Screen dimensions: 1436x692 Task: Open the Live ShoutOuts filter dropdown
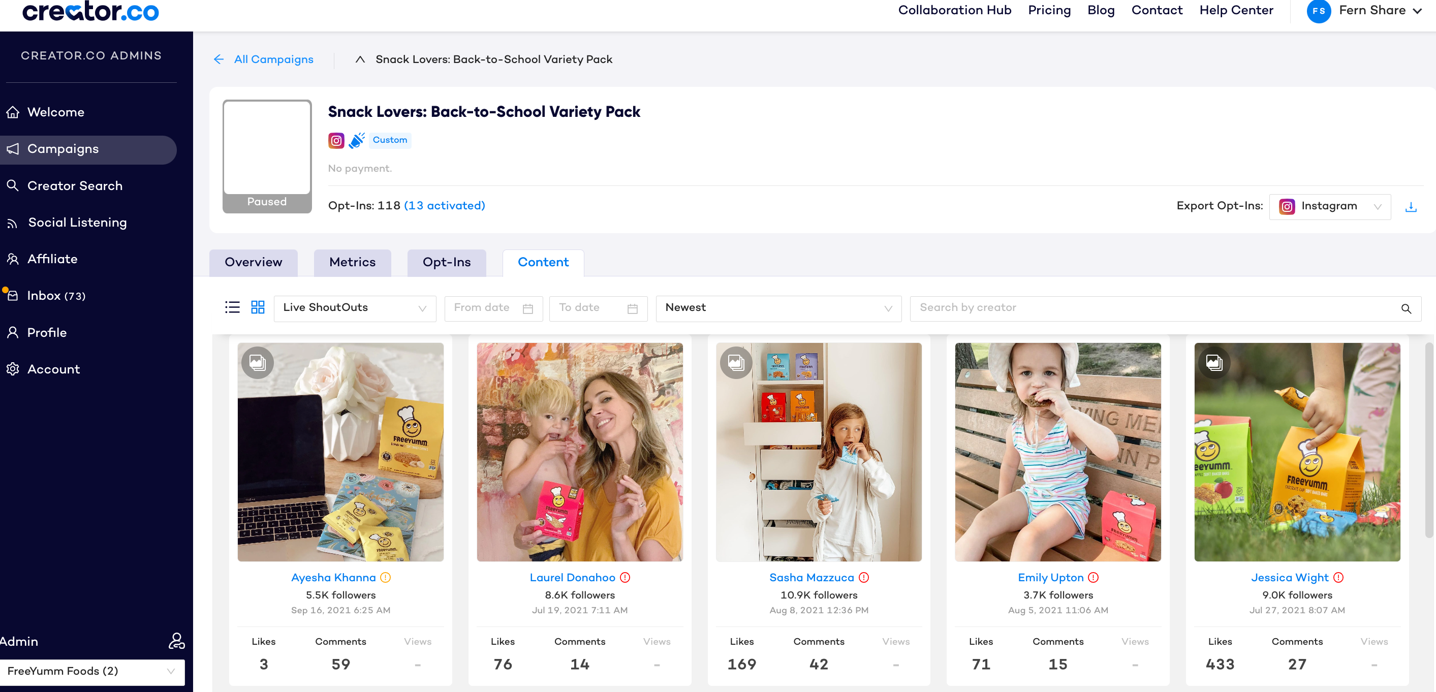[354, 308]
